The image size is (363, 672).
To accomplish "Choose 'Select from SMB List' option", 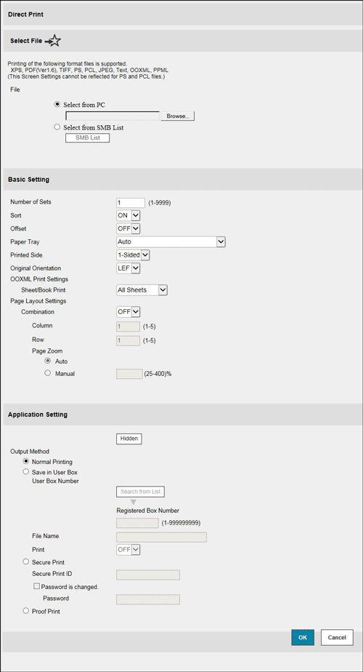I will [57, 127].
